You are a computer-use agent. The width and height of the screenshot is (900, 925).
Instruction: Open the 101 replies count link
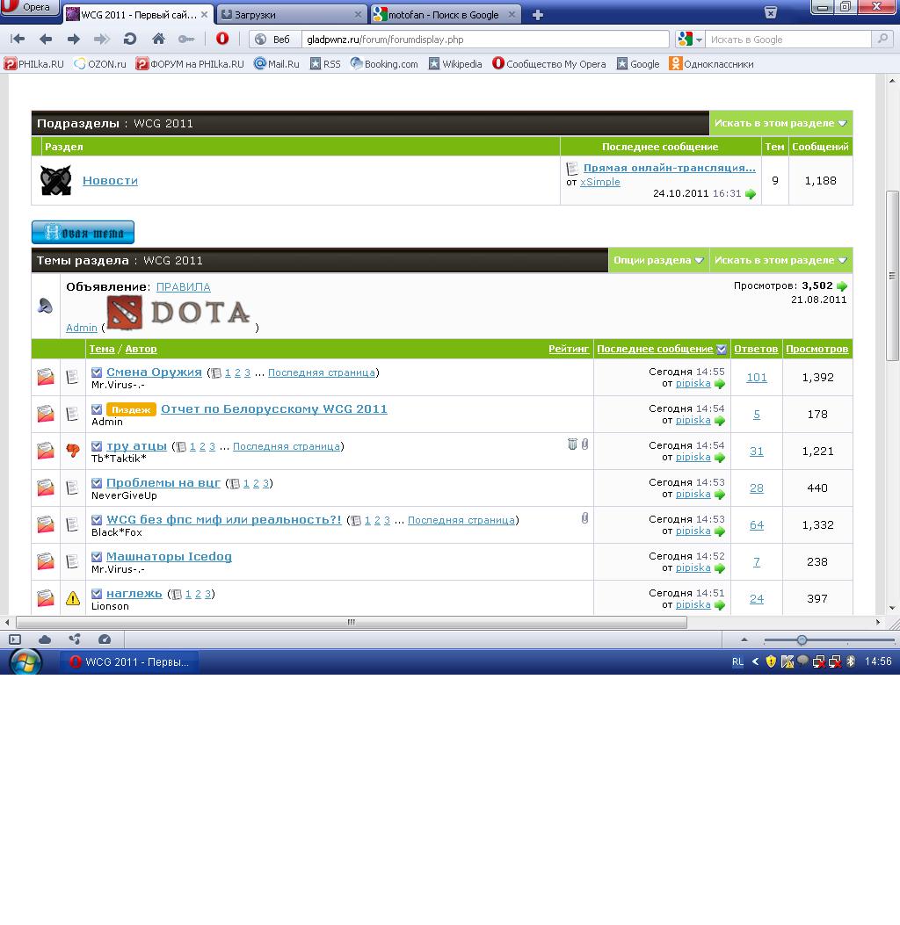point(757,377)
